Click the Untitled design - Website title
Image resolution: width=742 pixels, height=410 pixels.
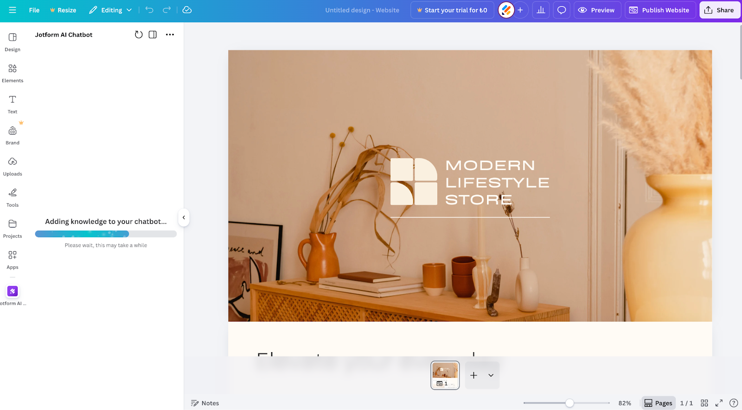[362, 10]
